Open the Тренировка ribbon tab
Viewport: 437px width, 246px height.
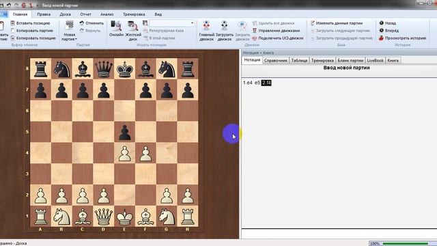pos(134,14)
